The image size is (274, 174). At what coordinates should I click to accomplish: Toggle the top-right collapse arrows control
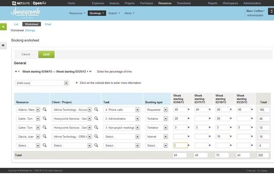coord(271,11)
